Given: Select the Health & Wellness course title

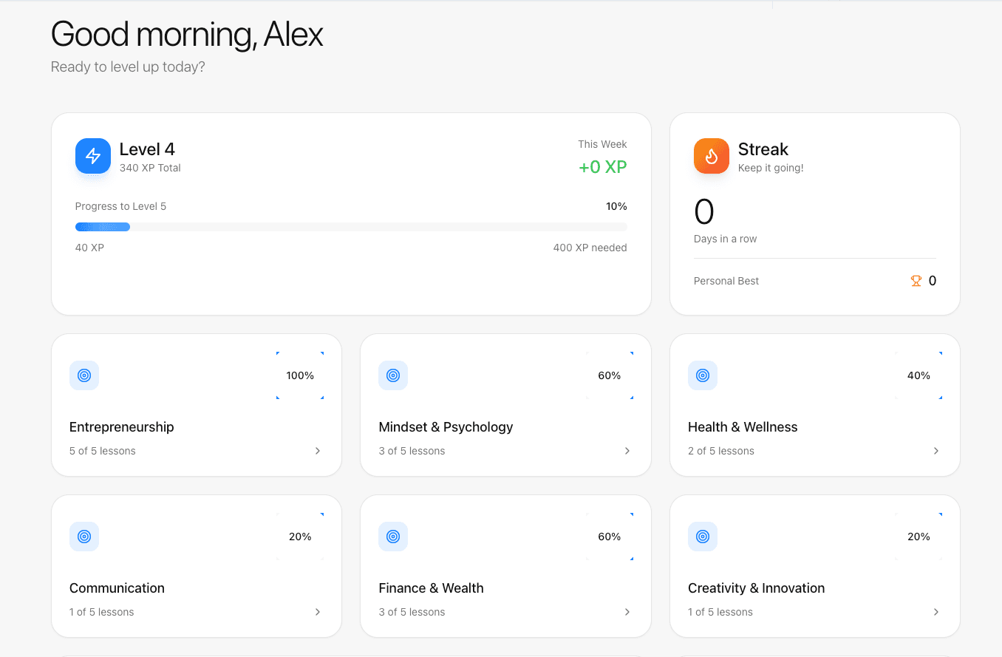Looking at the screenshot, I should point(743,427).
